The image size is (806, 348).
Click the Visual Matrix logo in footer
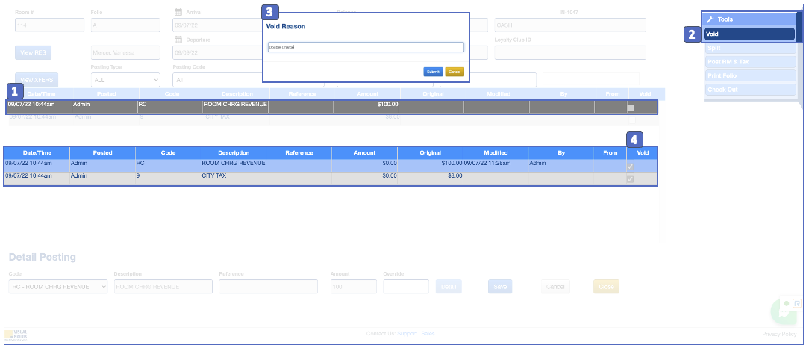pyautogui.click(x=14, y=334)
